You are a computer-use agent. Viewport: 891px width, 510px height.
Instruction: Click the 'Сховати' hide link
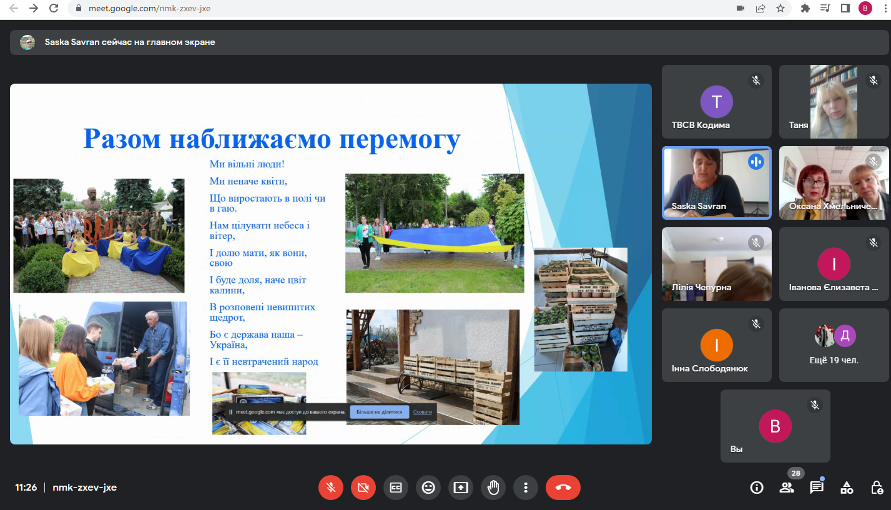click(x=422, y=412)
